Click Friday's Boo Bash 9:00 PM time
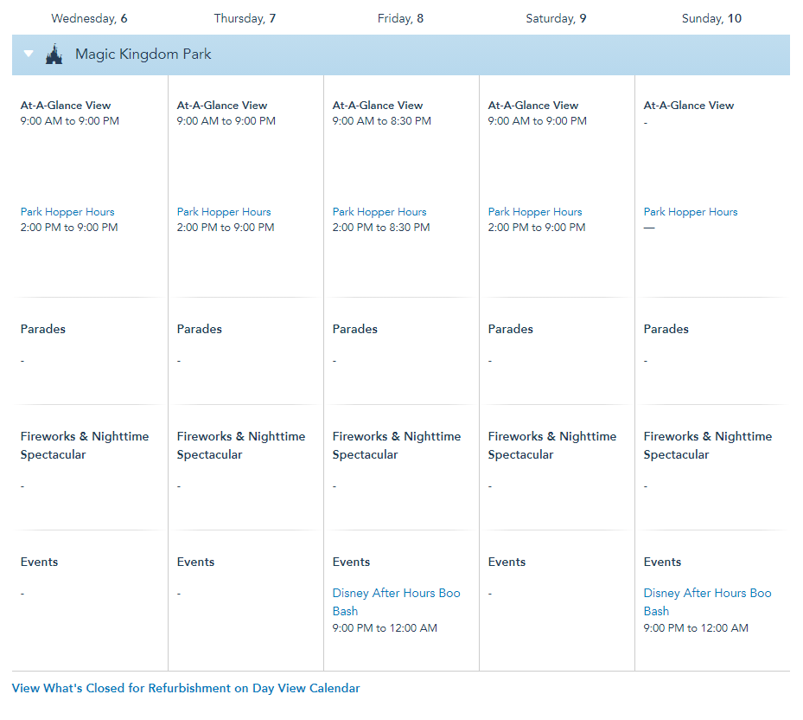Viewport: 803px width, 720px height. pyautogui.click(x=386, y=627)
